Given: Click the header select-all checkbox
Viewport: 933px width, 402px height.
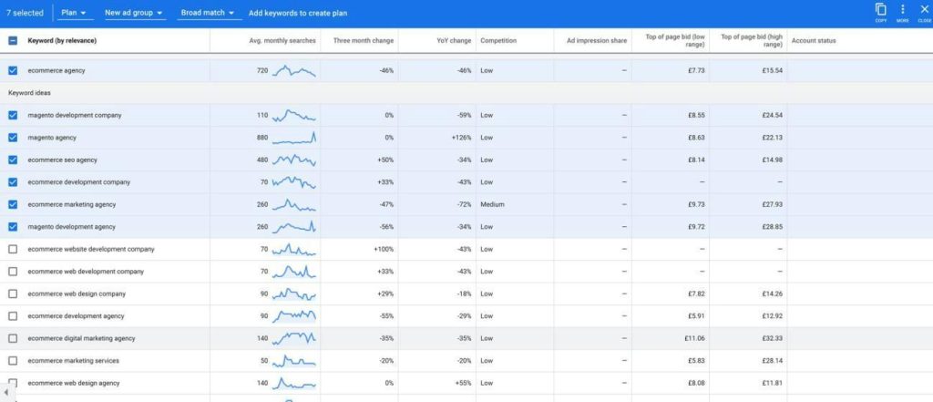Looking at the screenshot, I should pos(13,41).
